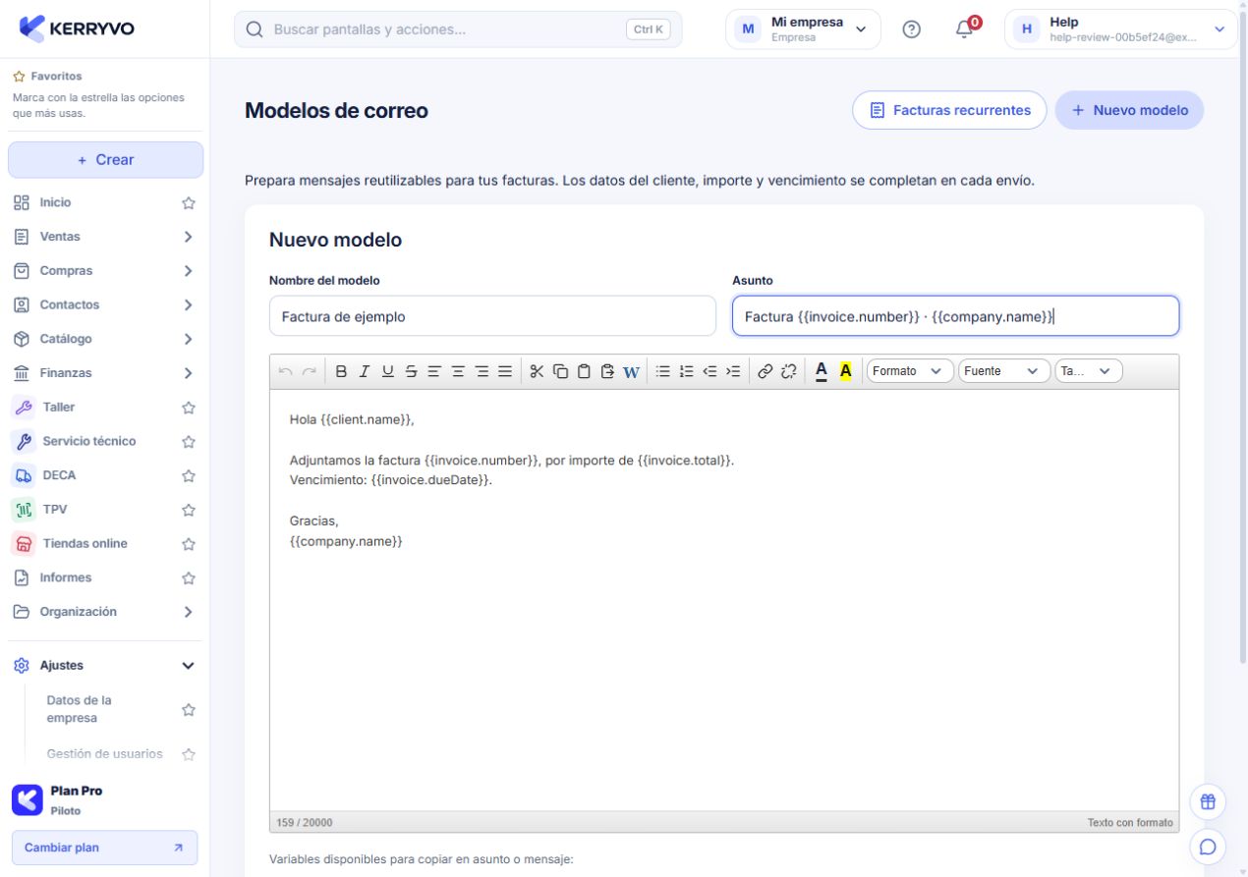The image size is (1248, 877).
Task: Open the Formato dropdown
Action: click(910, 371)
